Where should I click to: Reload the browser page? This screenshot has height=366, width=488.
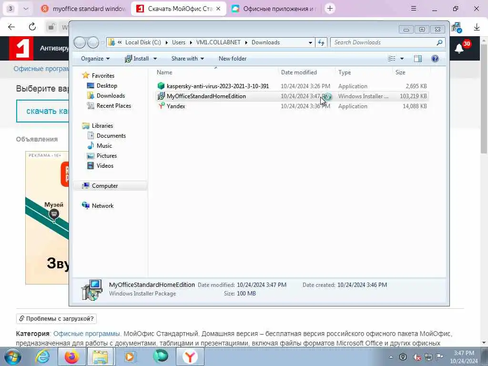[x=32, y=27]
